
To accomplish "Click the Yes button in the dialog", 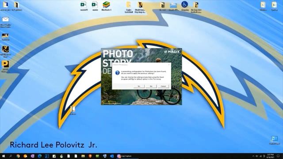I will 139,87.
